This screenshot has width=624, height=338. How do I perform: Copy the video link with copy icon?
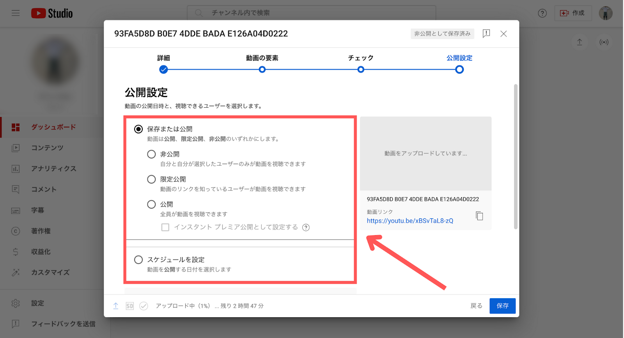click(479, 216)
